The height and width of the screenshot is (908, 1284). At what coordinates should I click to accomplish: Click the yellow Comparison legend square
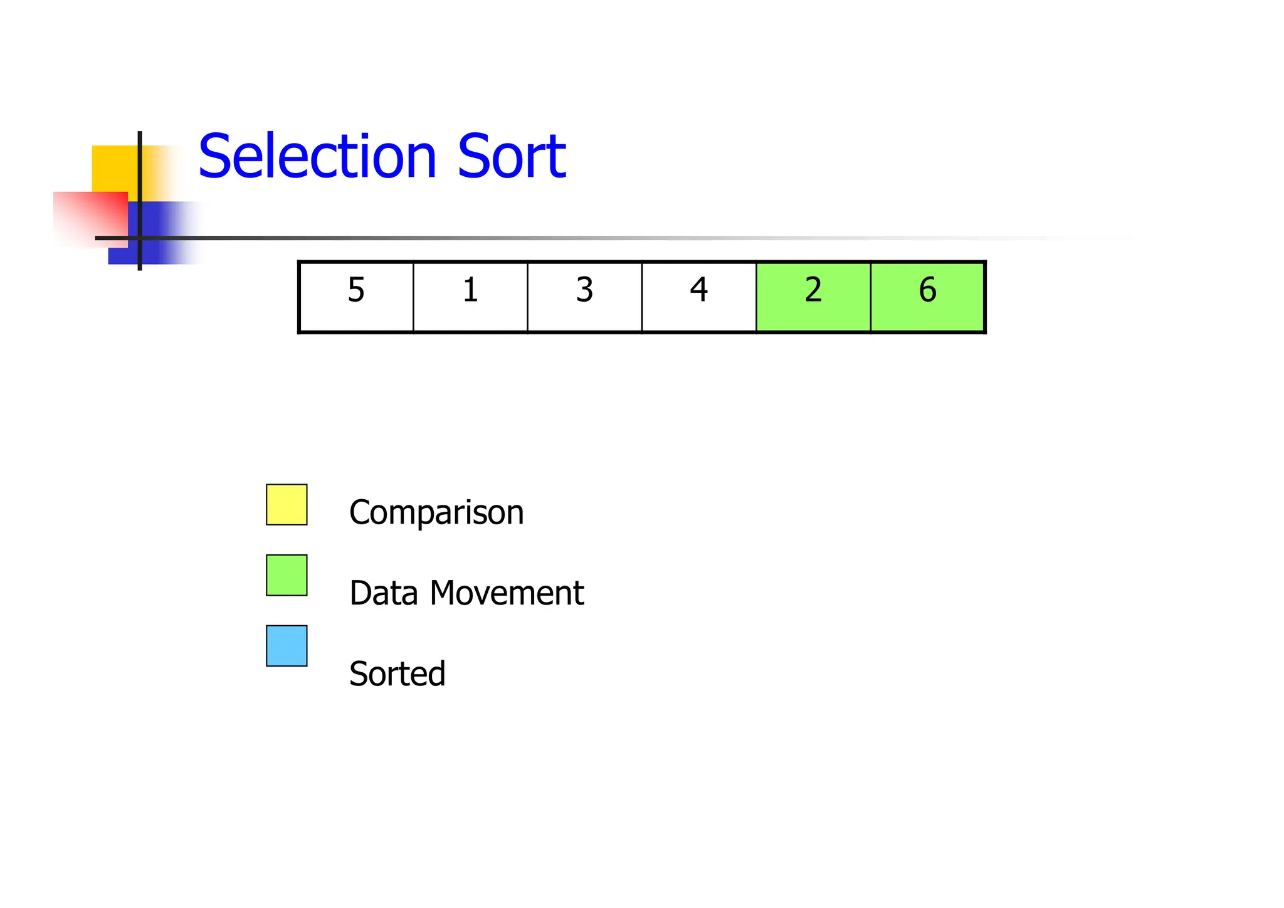click(x=287, y=504)
